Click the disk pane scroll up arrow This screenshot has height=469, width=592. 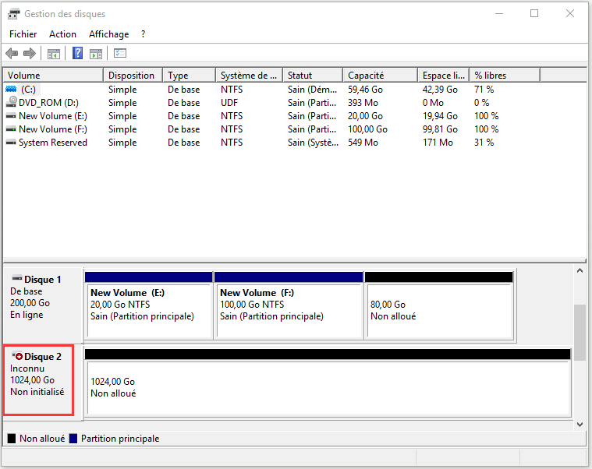[x=580, y=271]
